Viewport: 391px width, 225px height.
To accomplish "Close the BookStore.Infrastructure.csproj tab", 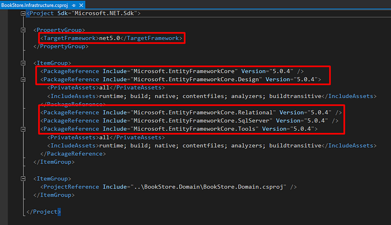I will 81,5.
